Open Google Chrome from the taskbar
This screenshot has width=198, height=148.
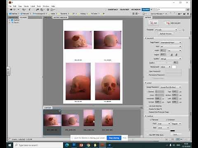(x=88, y=145)
